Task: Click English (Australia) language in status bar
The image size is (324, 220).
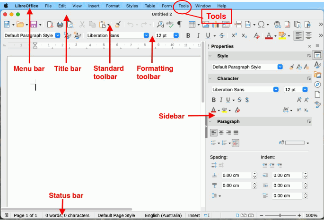Action: click(x=163, y=215)
